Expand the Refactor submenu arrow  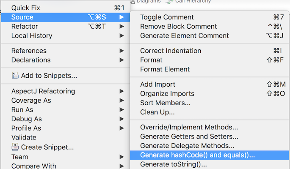(122, 27)
